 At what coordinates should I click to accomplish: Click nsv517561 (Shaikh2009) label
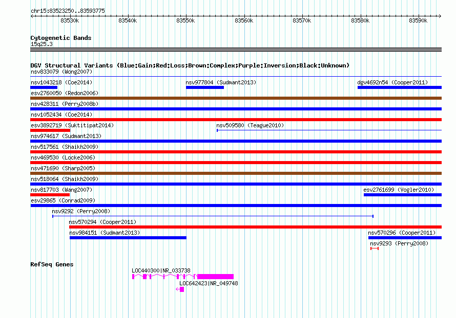pos(65,147)
